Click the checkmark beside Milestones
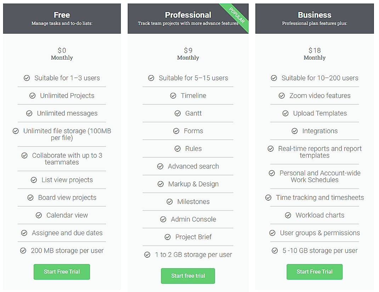The image size is (379, 292). 170,202
